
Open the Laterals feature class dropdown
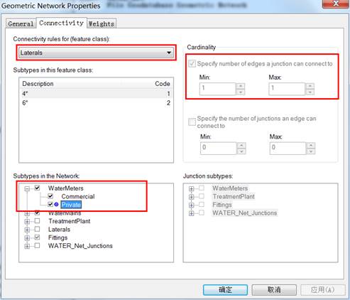tap(97, 53)
